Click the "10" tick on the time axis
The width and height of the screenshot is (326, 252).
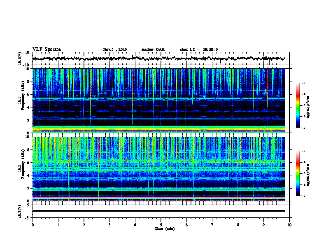coord(289,225)
